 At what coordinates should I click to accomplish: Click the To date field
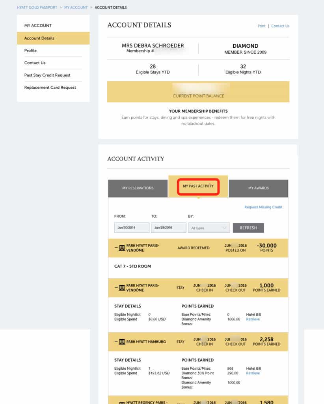pos(169,228)
